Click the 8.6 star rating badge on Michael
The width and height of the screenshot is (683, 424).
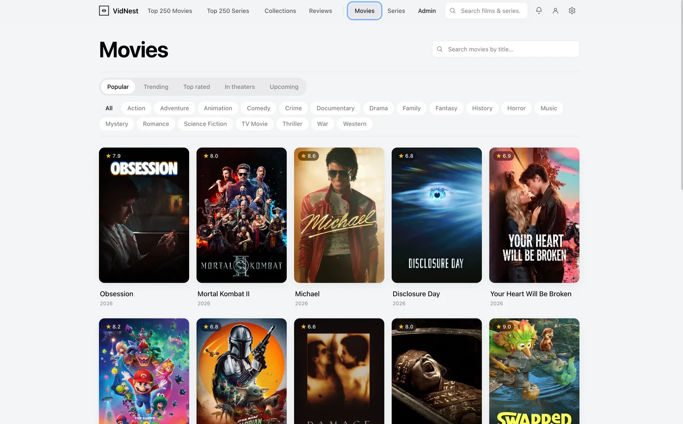click(x=308, y=156)
